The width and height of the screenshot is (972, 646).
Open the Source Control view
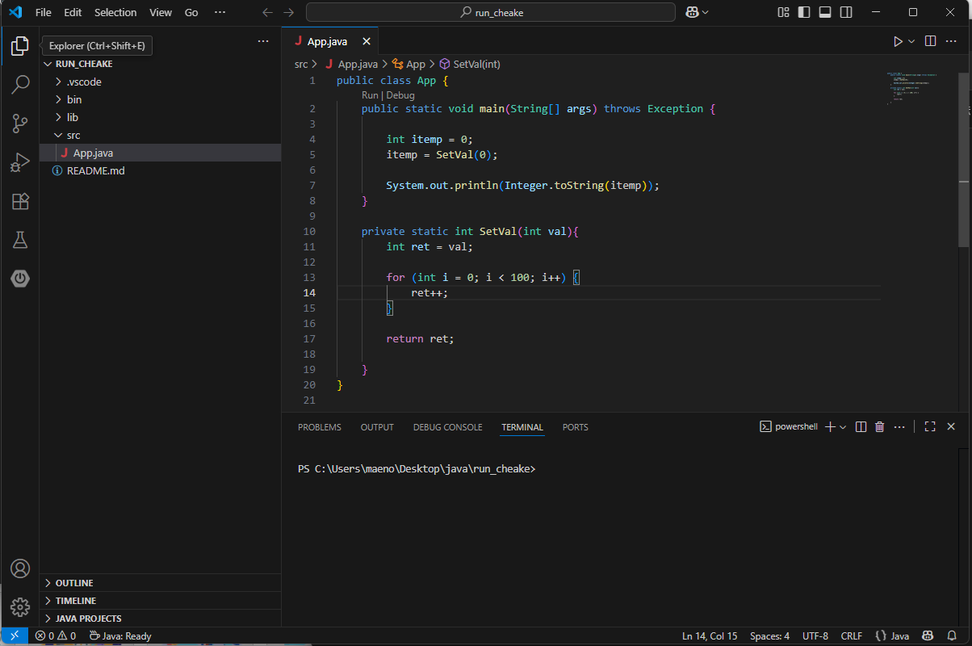pos(20,123)
